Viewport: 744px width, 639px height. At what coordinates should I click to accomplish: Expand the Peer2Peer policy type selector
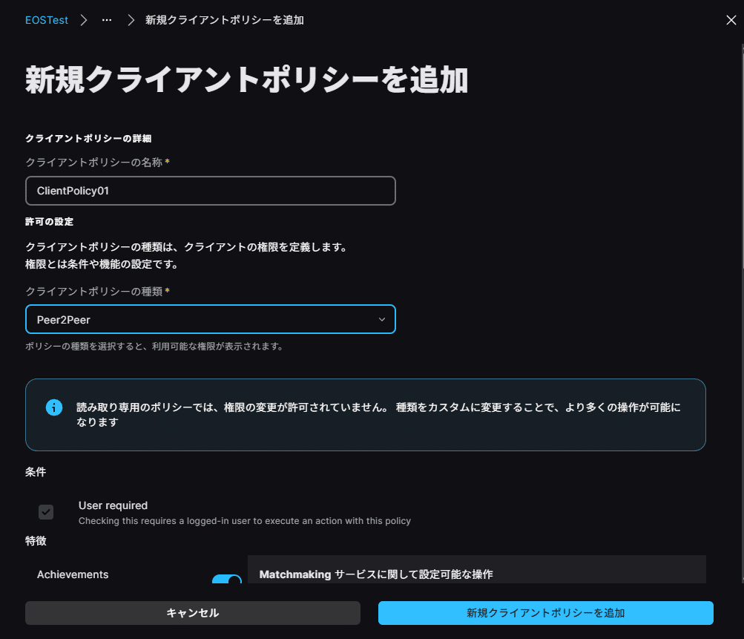point(211,319)
